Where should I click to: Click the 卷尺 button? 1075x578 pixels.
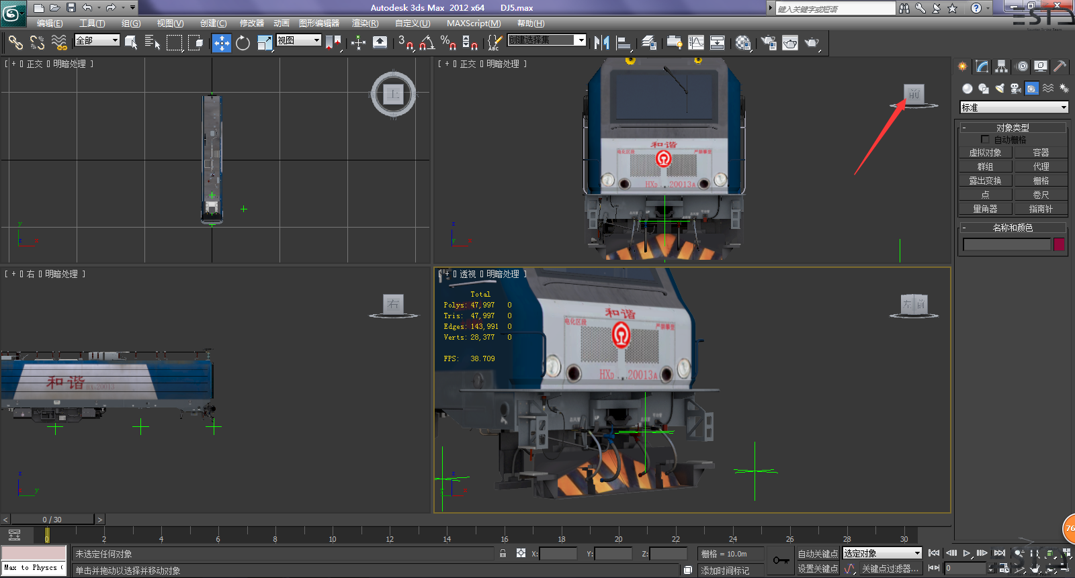coord(1041,195)
